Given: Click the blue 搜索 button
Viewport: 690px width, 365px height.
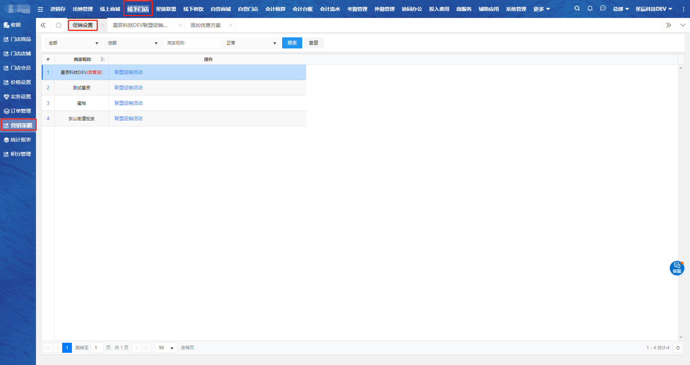Looking at the screenshot, I should pyautogui.click(x=292, y=43).
